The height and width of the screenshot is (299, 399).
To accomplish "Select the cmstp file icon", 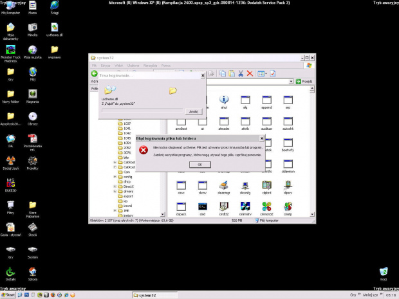I will 288,209.
